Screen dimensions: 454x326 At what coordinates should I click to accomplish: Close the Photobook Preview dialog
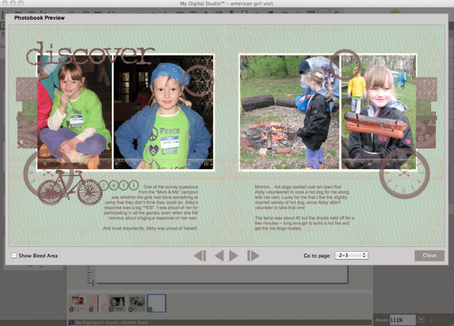pos(429,255)
